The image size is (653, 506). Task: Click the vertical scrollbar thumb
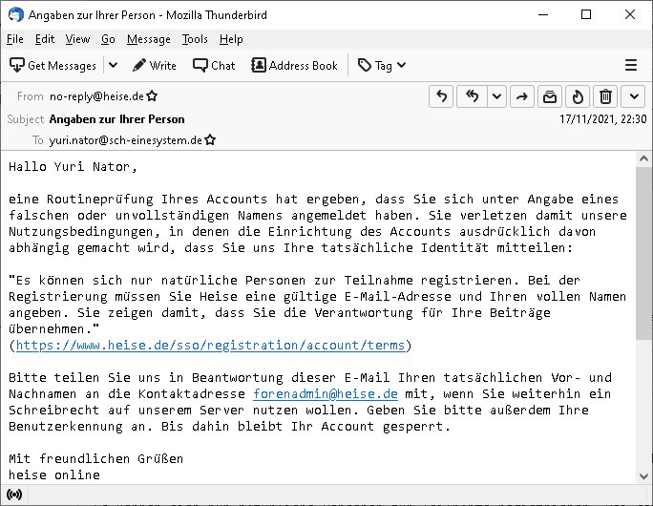pos(643,253)
